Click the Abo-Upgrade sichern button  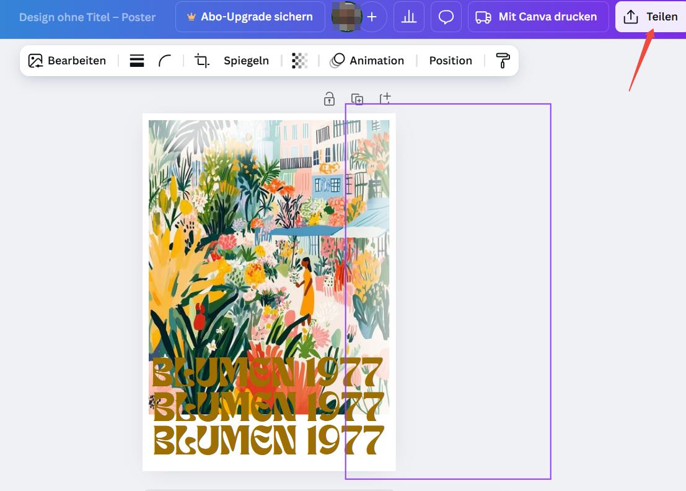(x=250, y=17)
